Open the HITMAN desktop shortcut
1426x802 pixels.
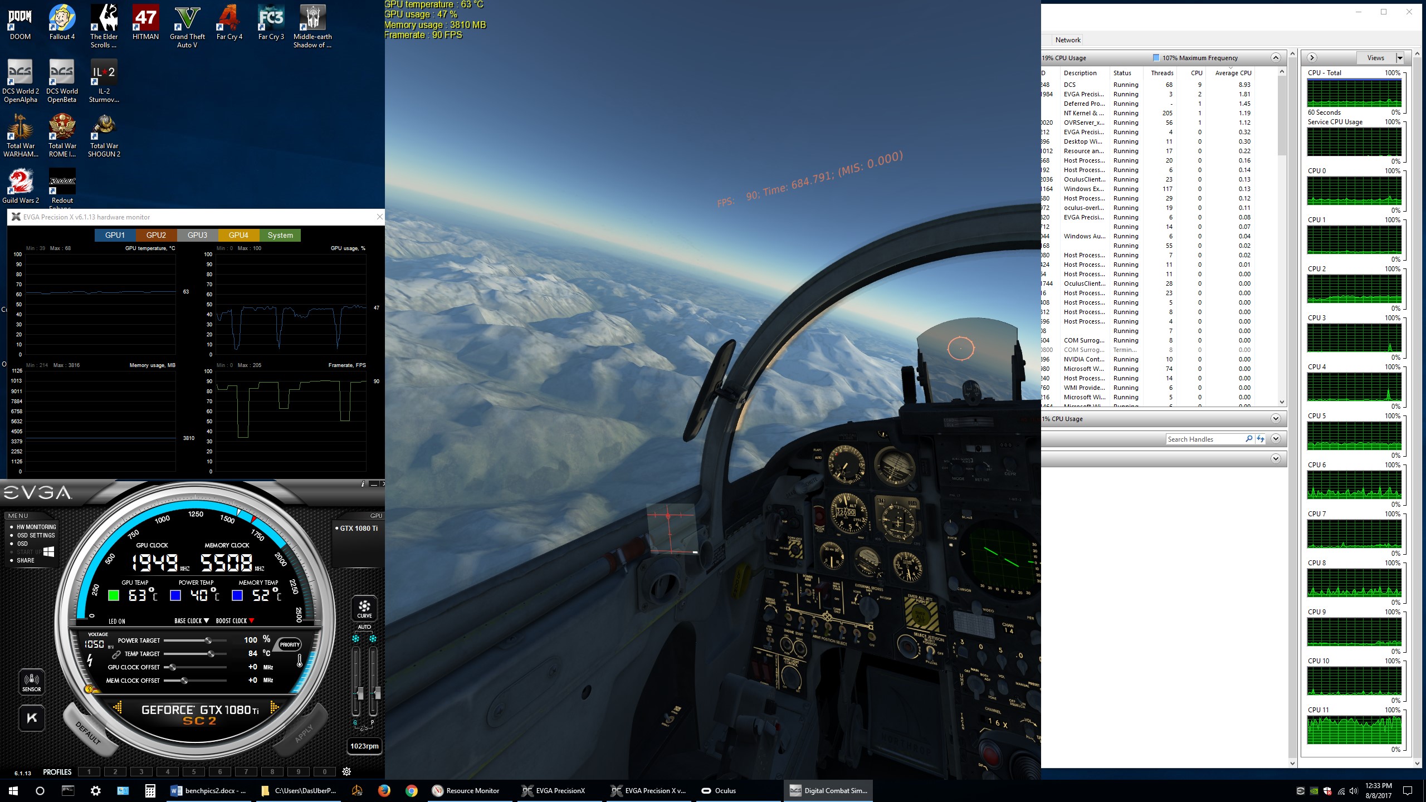[x=145, y=23]
